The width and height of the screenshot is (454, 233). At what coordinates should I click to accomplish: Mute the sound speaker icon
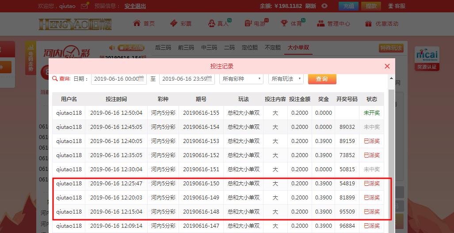(x=112, y=48)
